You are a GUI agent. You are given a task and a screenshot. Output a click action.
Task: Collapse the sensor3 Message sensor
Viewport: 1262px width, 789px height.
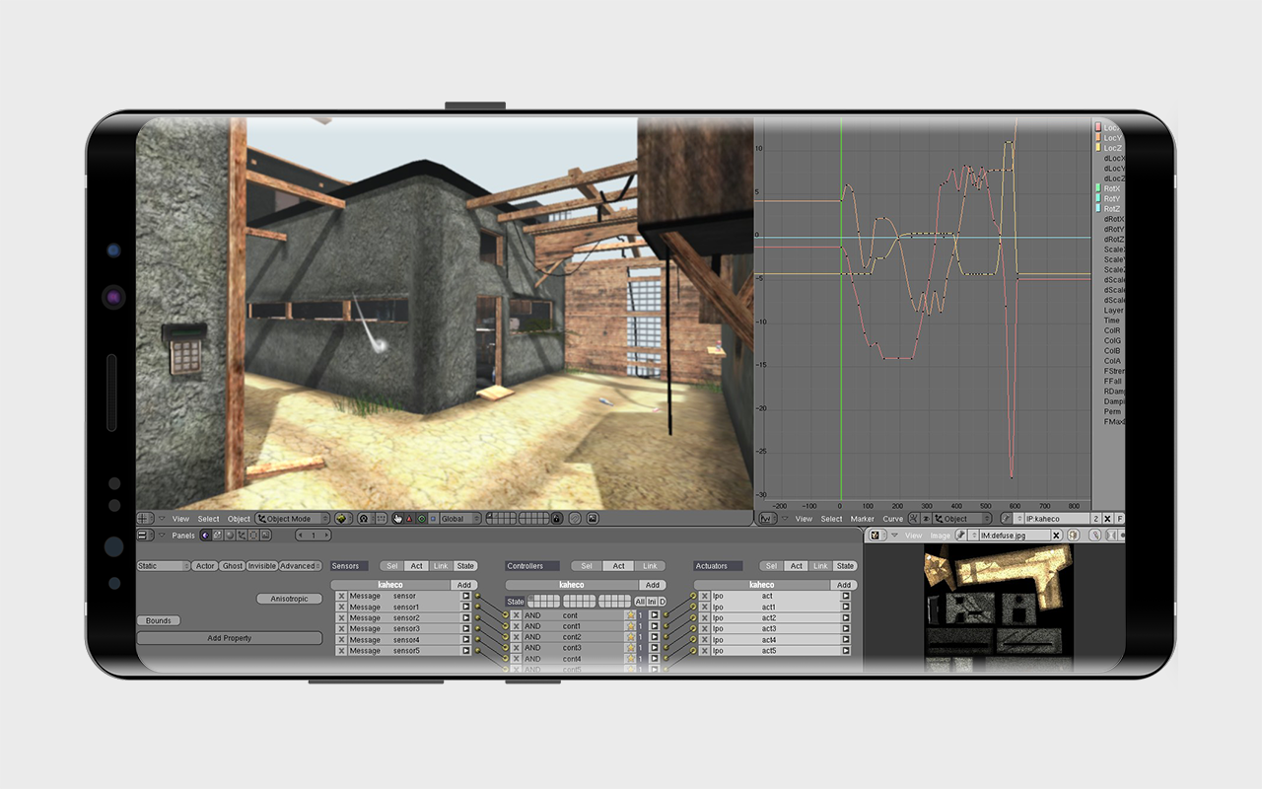(x=466, y=629)
